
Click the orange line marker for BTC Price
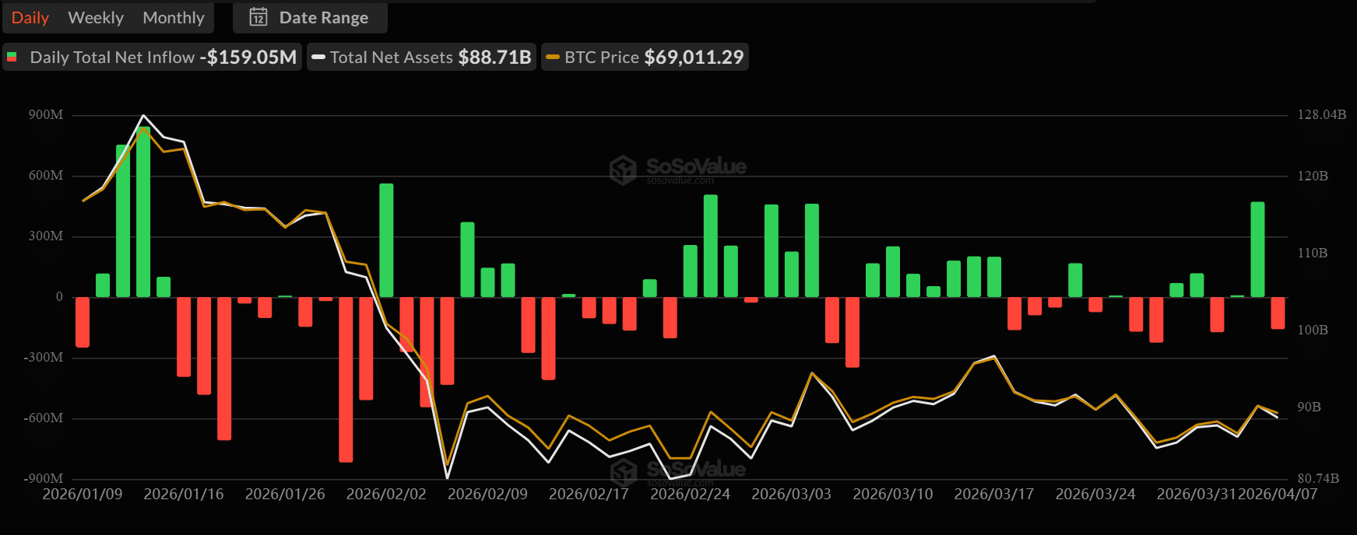tap(553, 57)
